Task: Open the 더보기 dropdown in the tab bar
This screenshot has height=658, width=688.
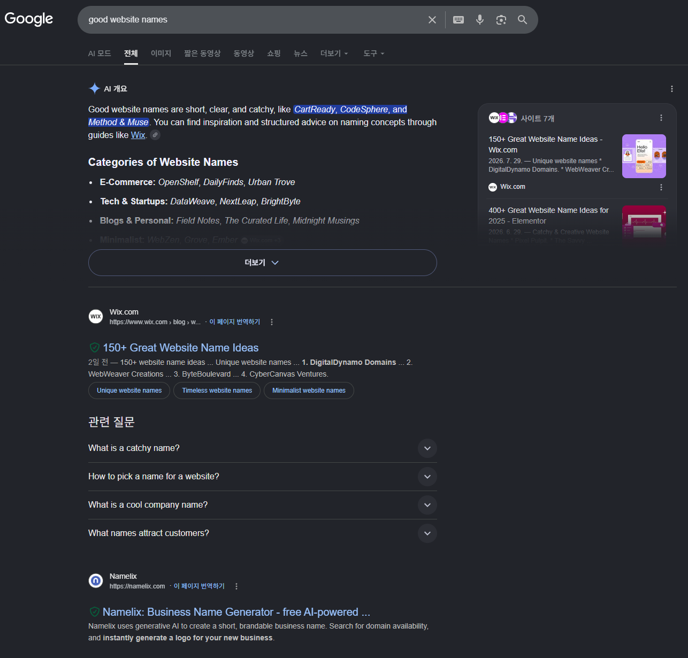Action: (334, 53)
